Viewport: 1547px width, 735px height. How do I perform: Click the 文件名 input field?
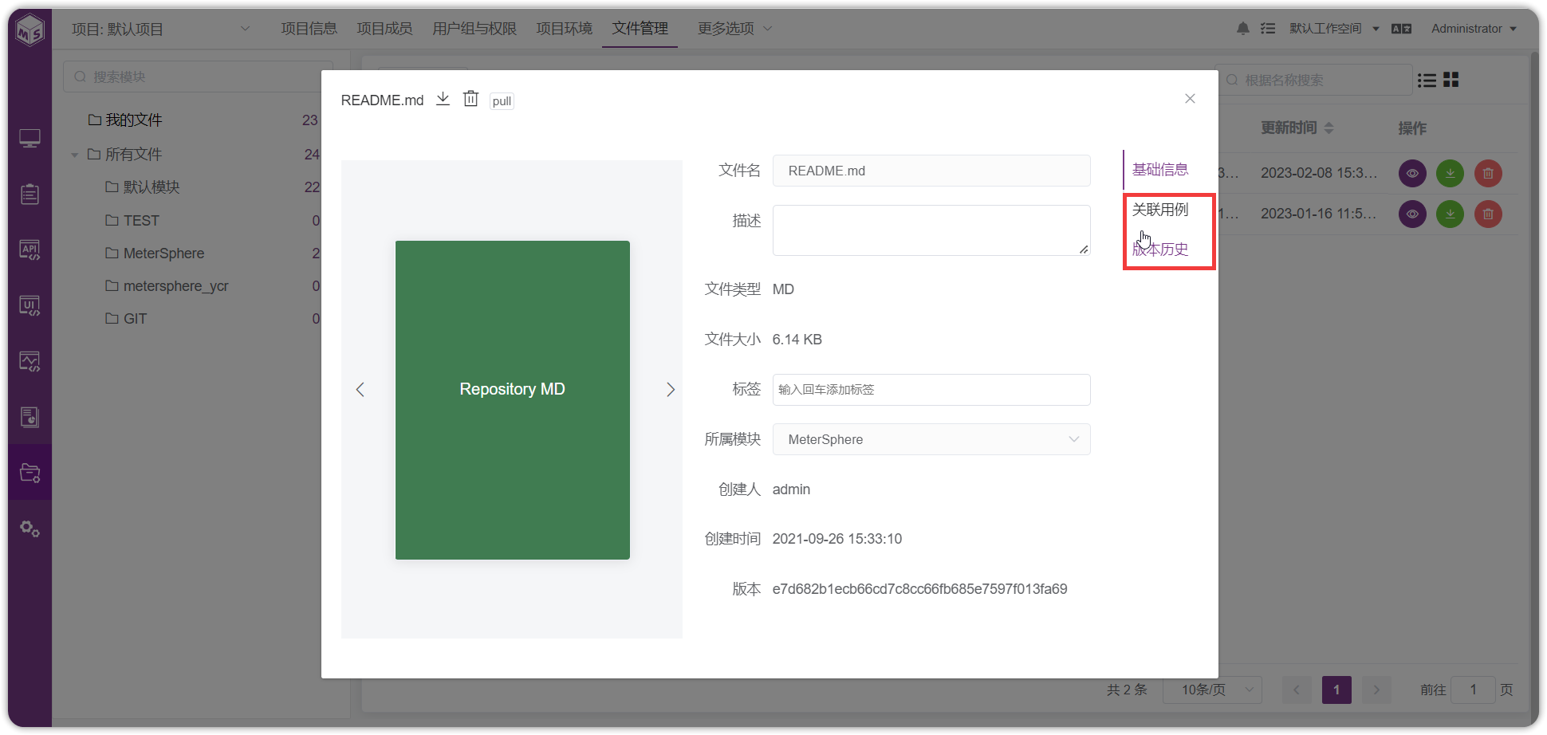point(931,171)
